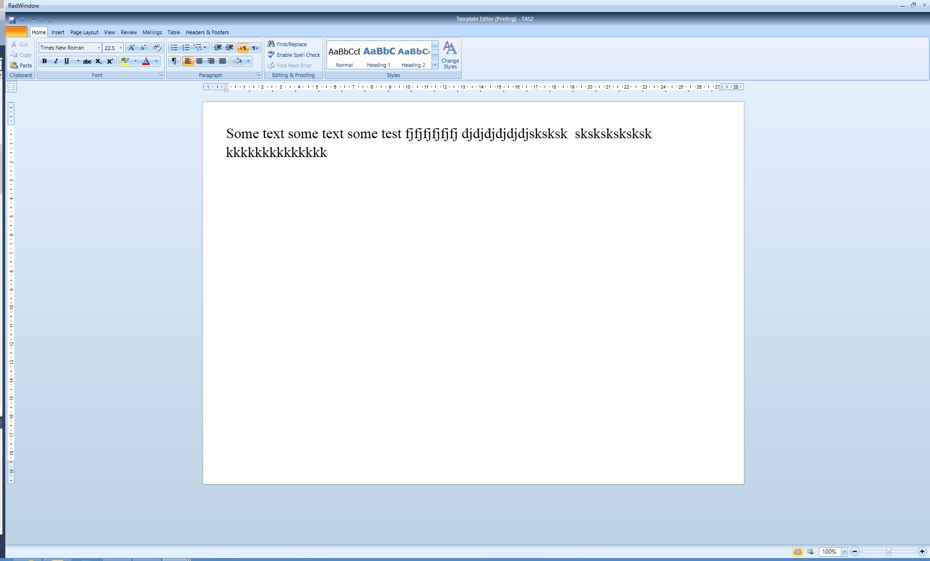Toggle bold formatting

click(x=44, y=61)
